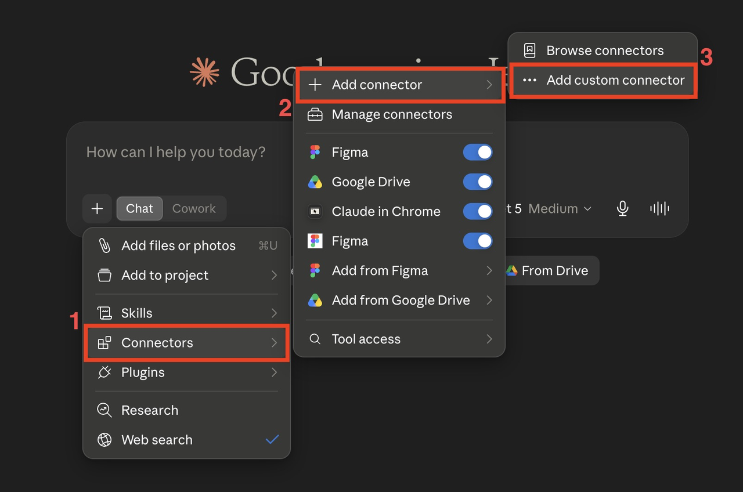Expand the Add connector submenu chevron
Image resolution: width=743 pixels, height=492 pixels.
point(489,85)
